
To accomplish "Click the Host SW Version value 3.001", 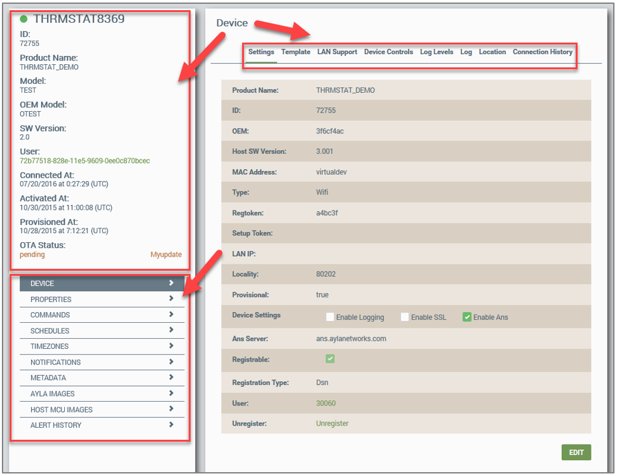I will (324, 151).
